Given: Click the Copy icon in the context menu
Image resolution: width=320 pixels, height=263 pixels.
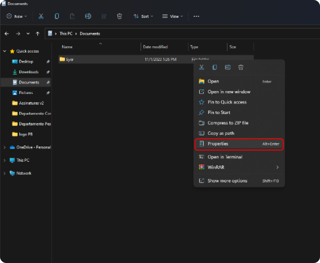Looking at the screenshot, I should click(214, 67).
